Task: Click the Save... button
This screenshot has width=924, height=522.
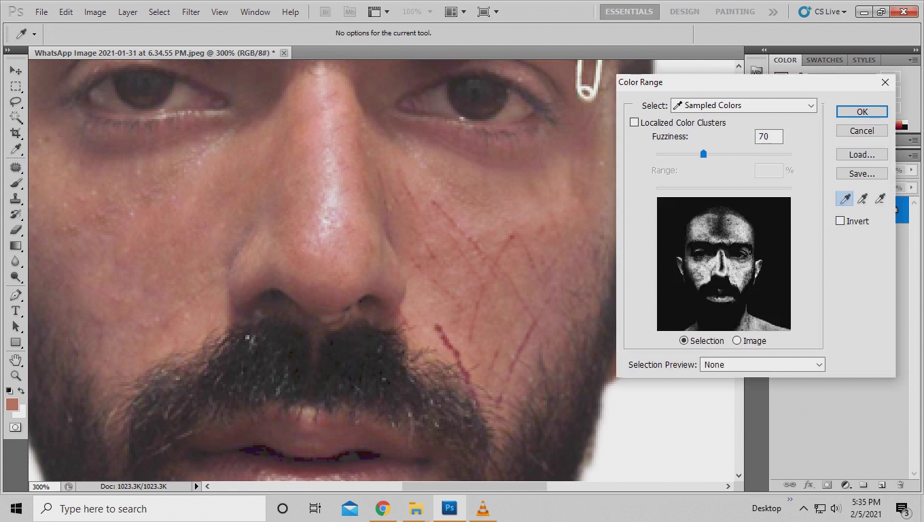Action: pos(861,173)
